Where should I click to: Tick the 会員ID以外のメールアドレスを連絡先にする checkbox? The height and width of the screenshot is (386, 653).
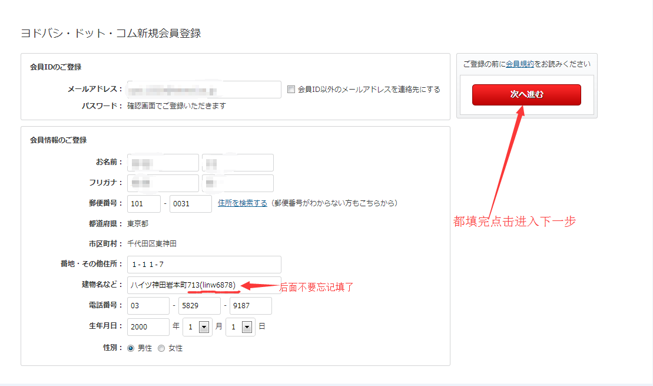[291, 89]
